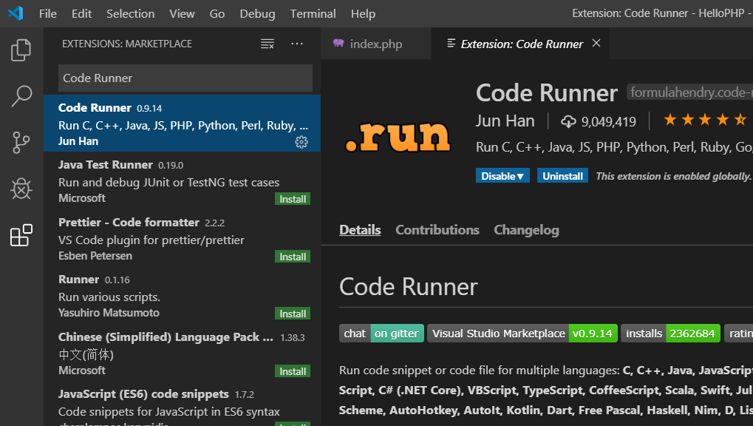
Task: Select the Java Test Runner list entry
Action: [182, 180]
